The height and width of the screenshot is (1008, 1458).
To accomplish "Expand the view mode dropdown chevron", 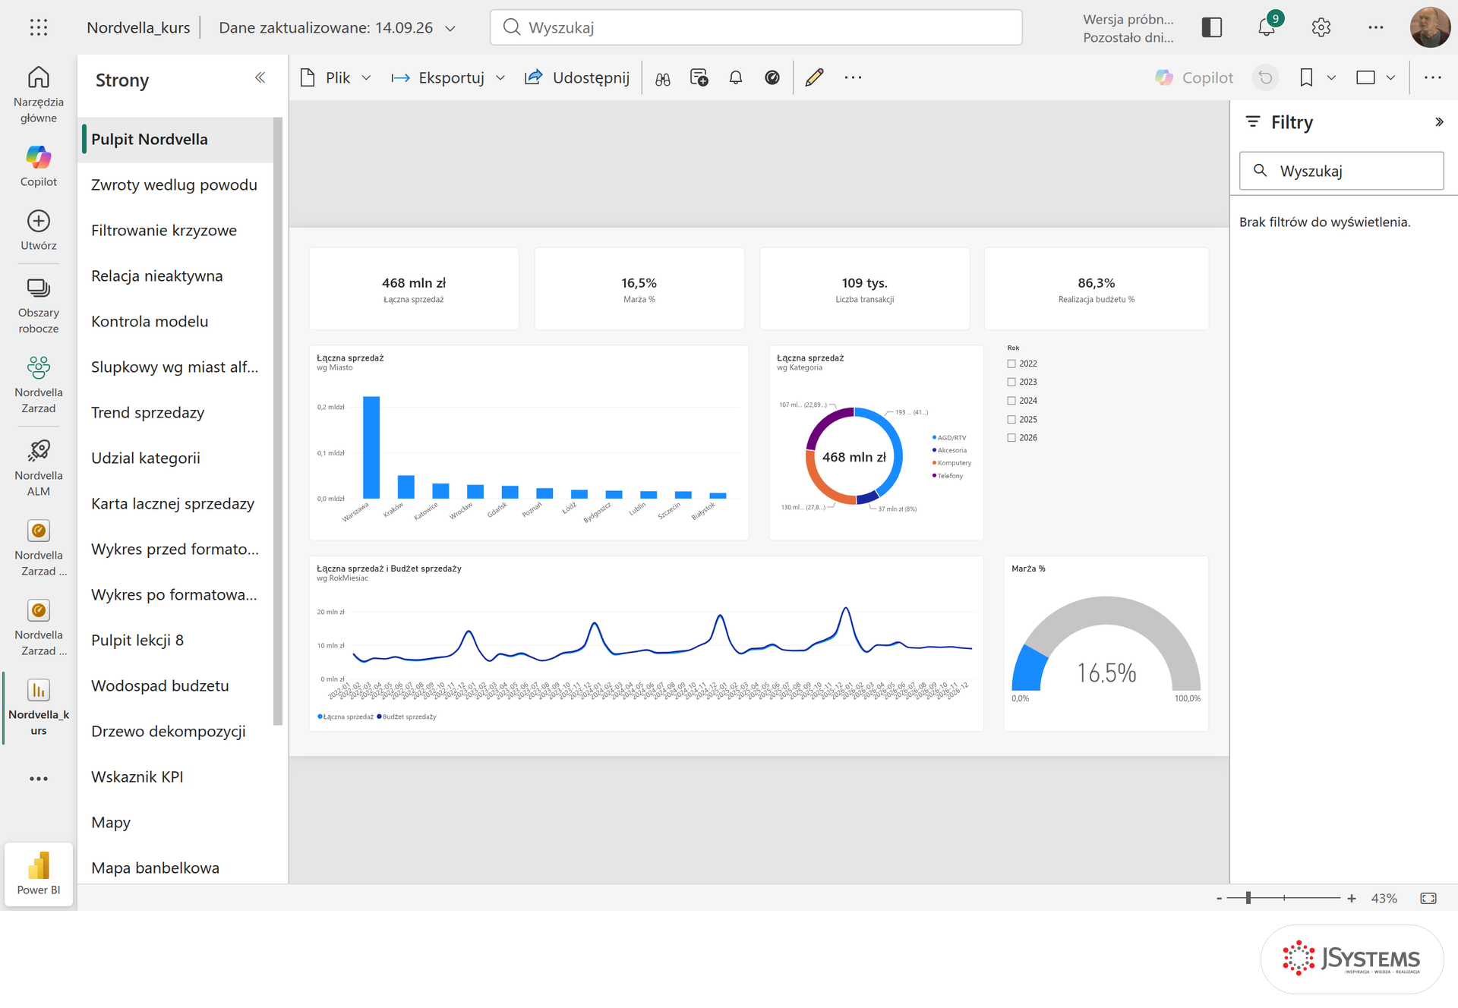I will click(x=1390, y=77).
